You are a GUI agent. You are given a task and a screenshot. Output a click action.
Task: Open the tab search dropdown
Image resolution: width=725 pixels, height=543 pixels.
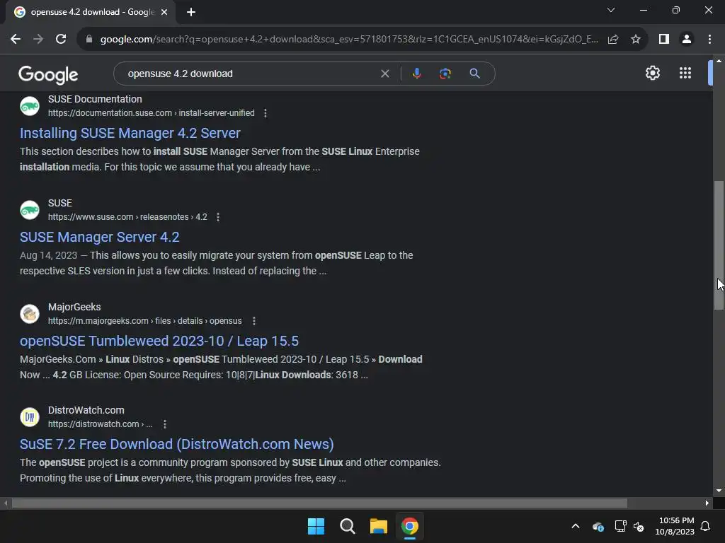[611, 10]
